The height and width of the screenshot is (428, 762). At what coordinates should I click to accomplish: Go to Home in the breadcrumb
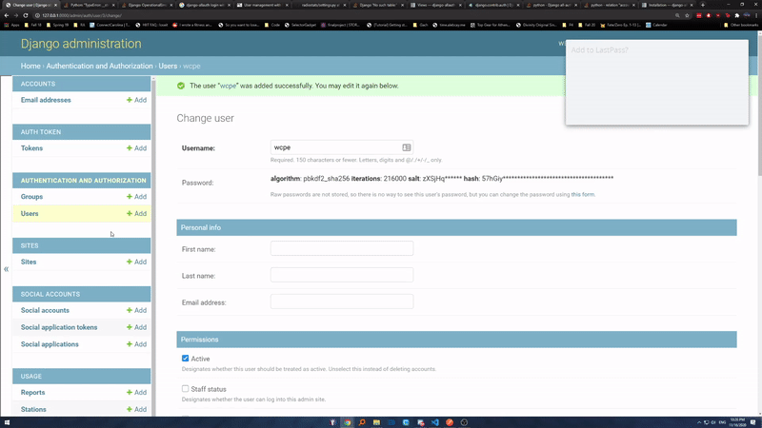(30, 66)
